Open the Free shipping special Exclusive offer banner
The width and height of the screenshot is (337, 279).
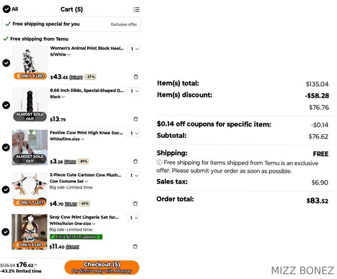(71, 24)
